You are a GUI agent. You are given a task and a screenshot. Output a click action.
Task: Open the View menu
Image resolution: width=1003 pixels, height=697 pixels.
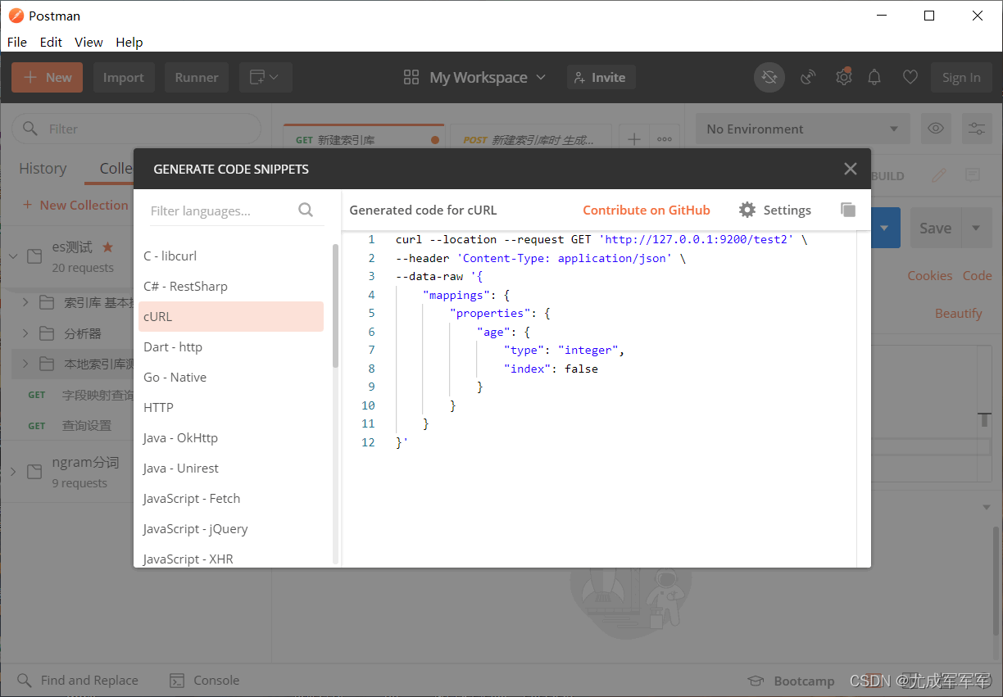(88, 42)
